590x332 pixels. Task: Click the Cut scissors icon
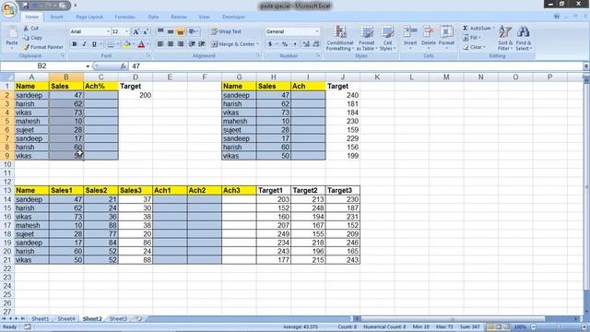(x=26, y=29)
